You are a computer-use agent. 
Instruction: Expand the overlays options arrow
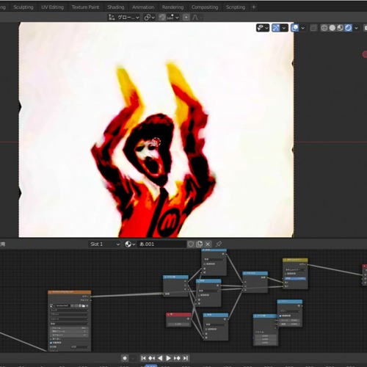[x=303, y=28]
